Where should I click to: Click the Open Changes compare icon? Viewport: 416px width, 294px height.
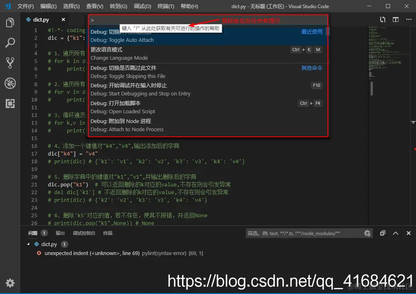383,19
